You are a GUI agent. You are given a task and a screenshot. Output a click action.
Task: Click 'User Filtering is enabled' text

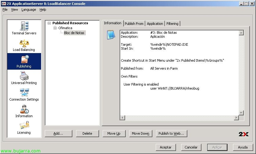point(141,84)
